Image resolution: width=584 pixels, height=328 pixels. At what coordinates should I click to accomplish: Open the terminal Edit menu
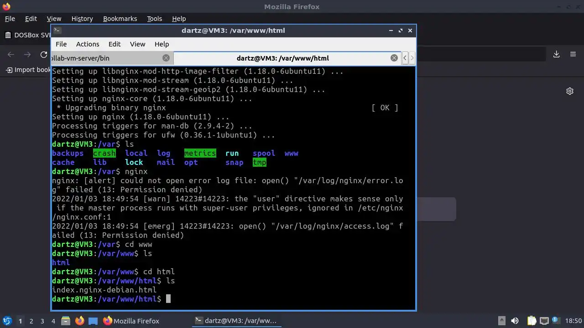(115, 44)
